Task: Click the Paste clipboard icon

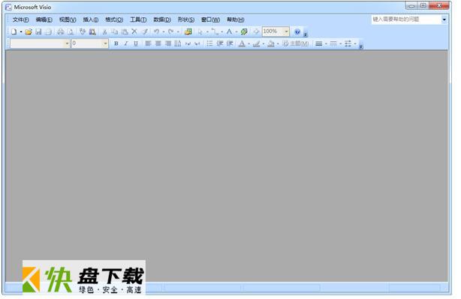Action: 125,31
